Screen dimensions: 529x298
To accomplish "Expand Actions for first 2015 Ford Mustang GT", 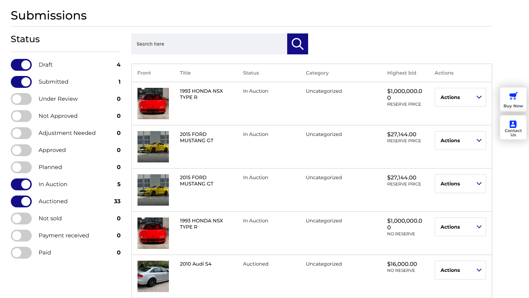I will coord(460,140).
